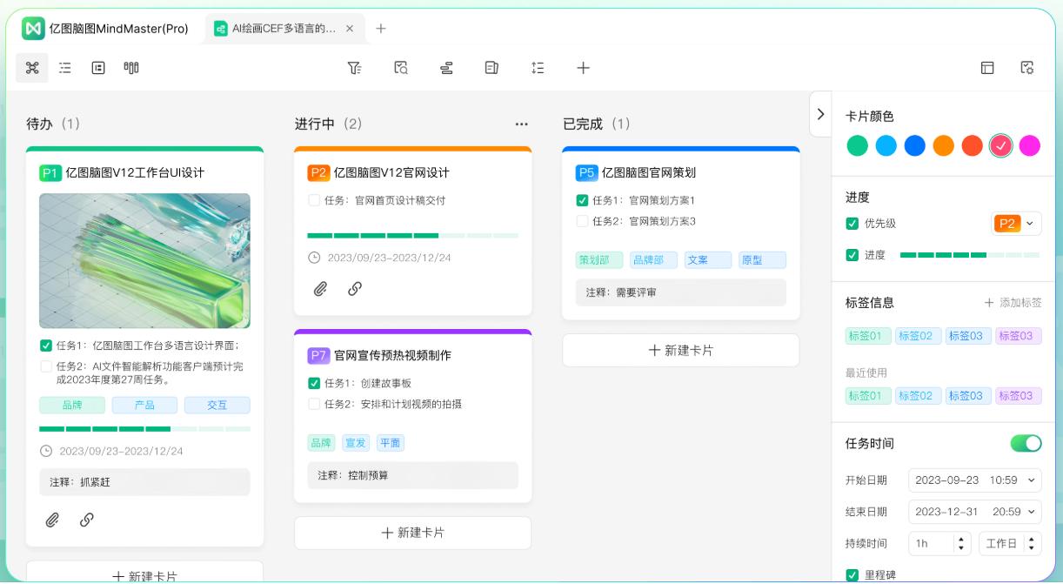Open a new tab with plus button
The width and height of the screenshot is (1063, 584).
click(x=380, y=29)
